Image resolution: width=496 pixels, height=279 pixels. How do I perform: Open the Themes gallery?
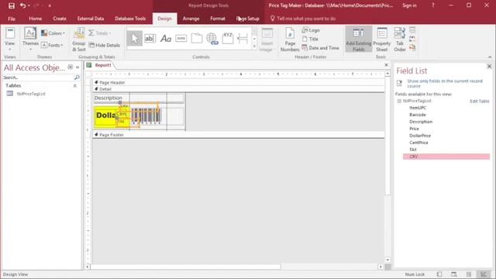coord(30,40)
